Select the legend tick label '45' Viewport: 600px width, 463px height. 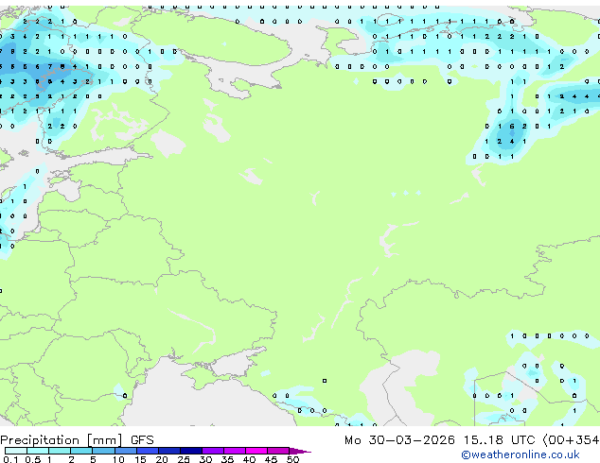[271, 459]
